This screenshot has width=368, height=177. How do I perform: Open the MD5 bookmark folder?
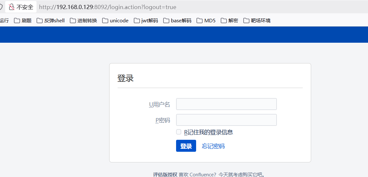(206, 21)
